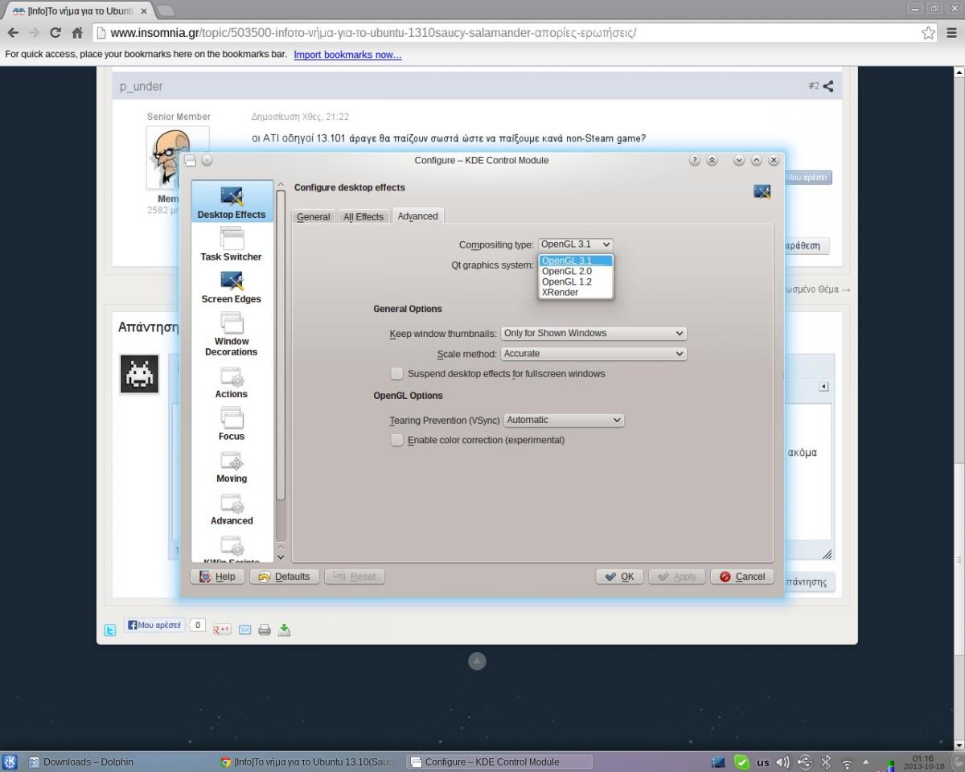
Task: Go back in Chrome
Action: [x=13, y=33]
